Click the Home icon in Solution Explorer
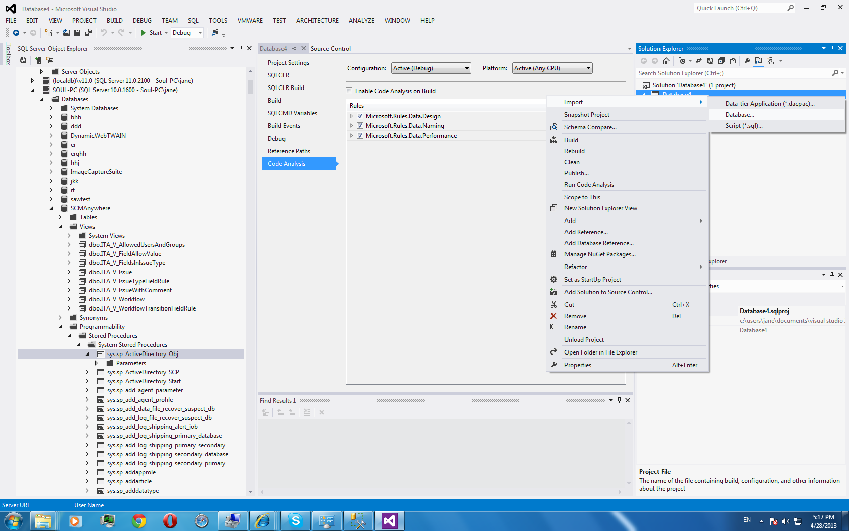 [x=666, y=61]
